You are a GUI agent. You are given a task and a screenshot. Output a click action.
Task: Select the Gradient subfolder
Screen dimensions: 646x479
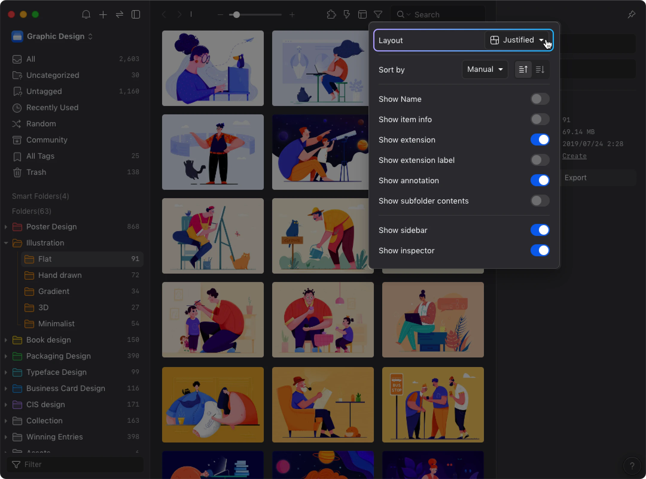pyautogui.click(x=82, y=291)
